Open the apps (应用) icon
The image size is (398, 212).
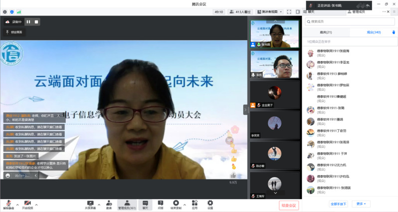195,204
